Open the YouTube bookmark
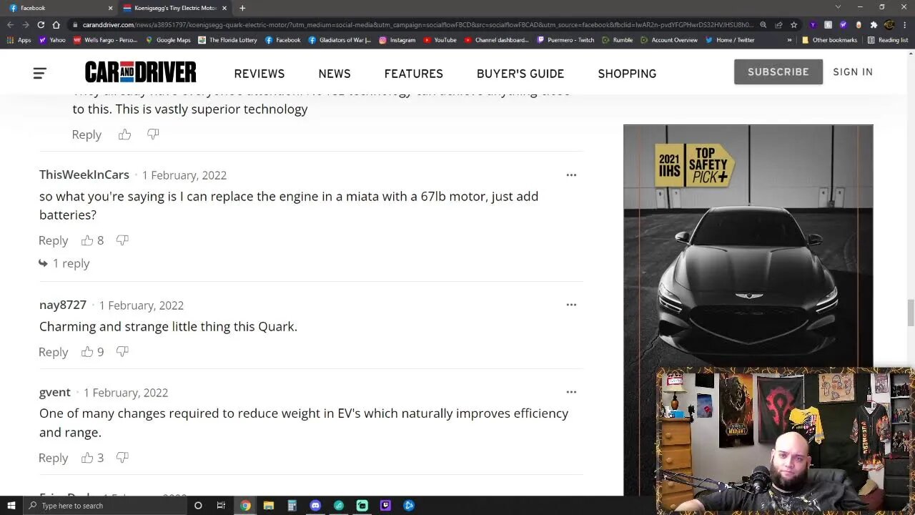Image resolution: width=915 pixels, height=515 pixels. (x=440, y=40)
